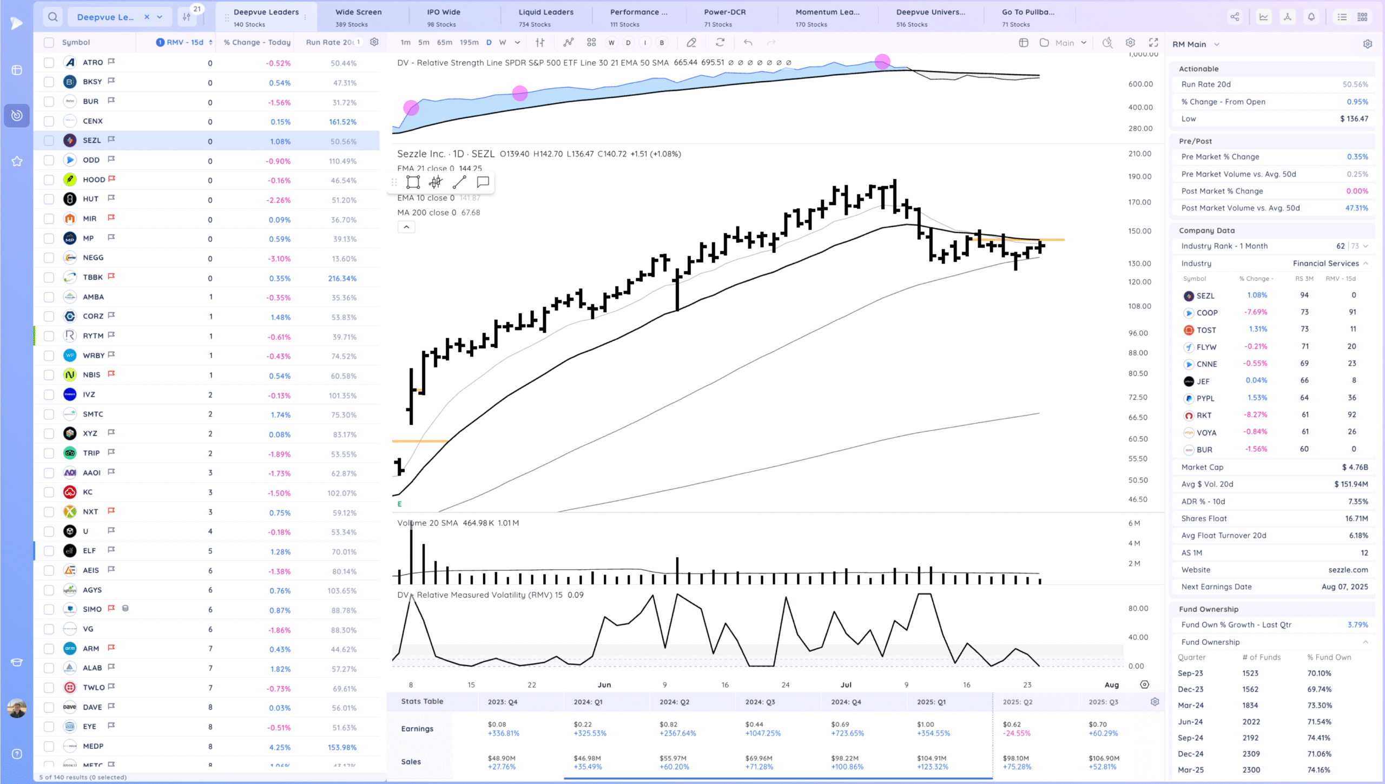Expand the Main layout dropdown
The width and height of the screenshot is (1385, 784).
click(x=1084, y=42)
